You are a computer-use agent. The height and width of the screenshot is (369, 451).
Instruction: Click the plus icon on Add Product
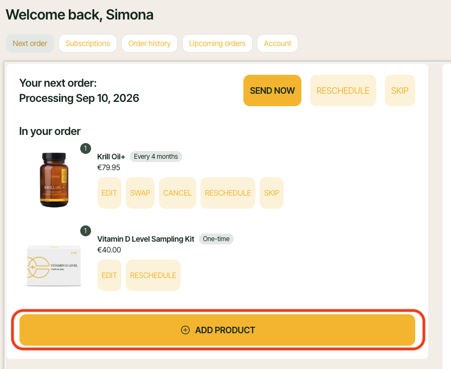point(185,330)
